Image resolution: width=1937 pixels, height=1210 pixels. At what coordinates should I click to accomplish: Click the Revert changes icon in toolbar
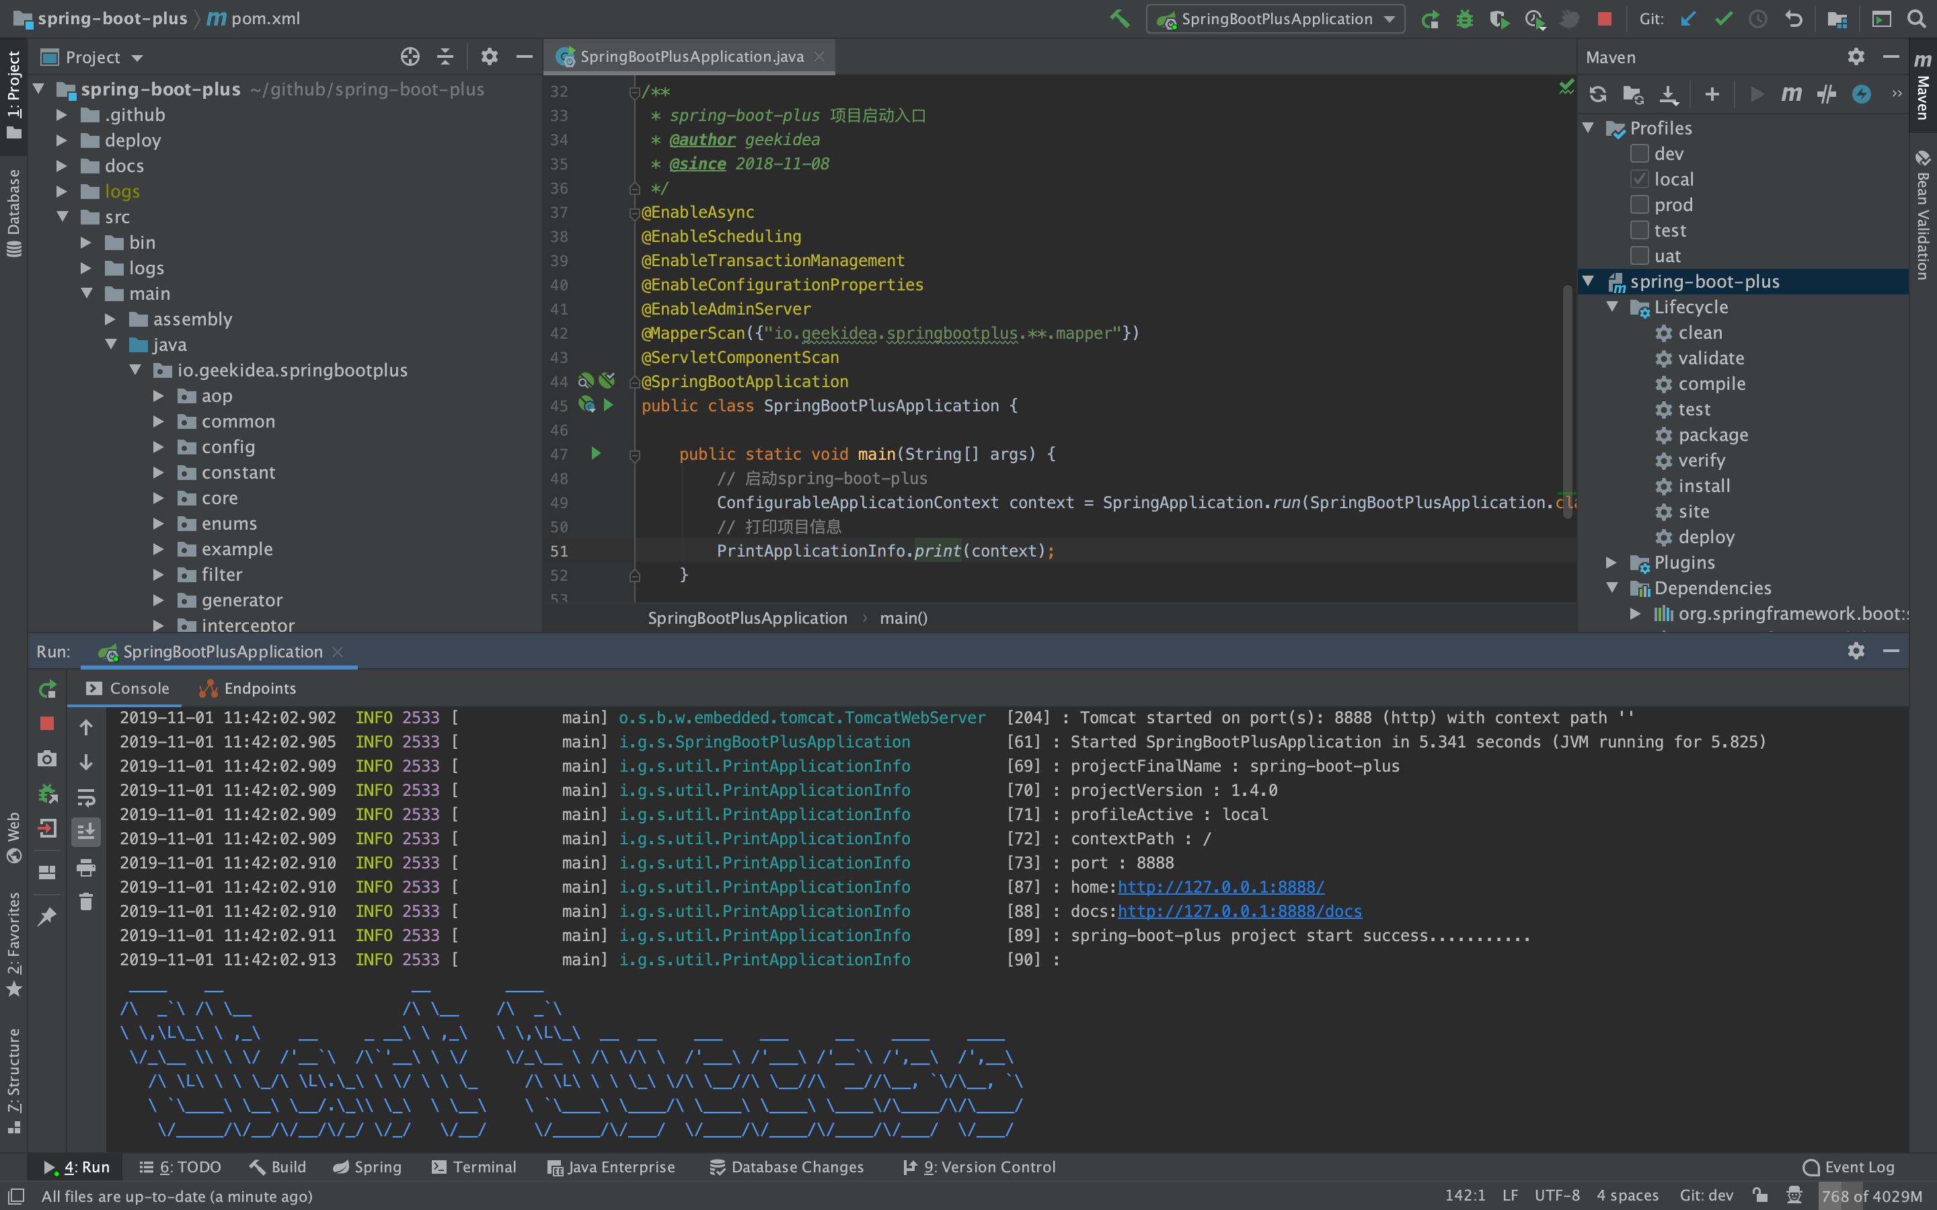tap(1796, 19)
